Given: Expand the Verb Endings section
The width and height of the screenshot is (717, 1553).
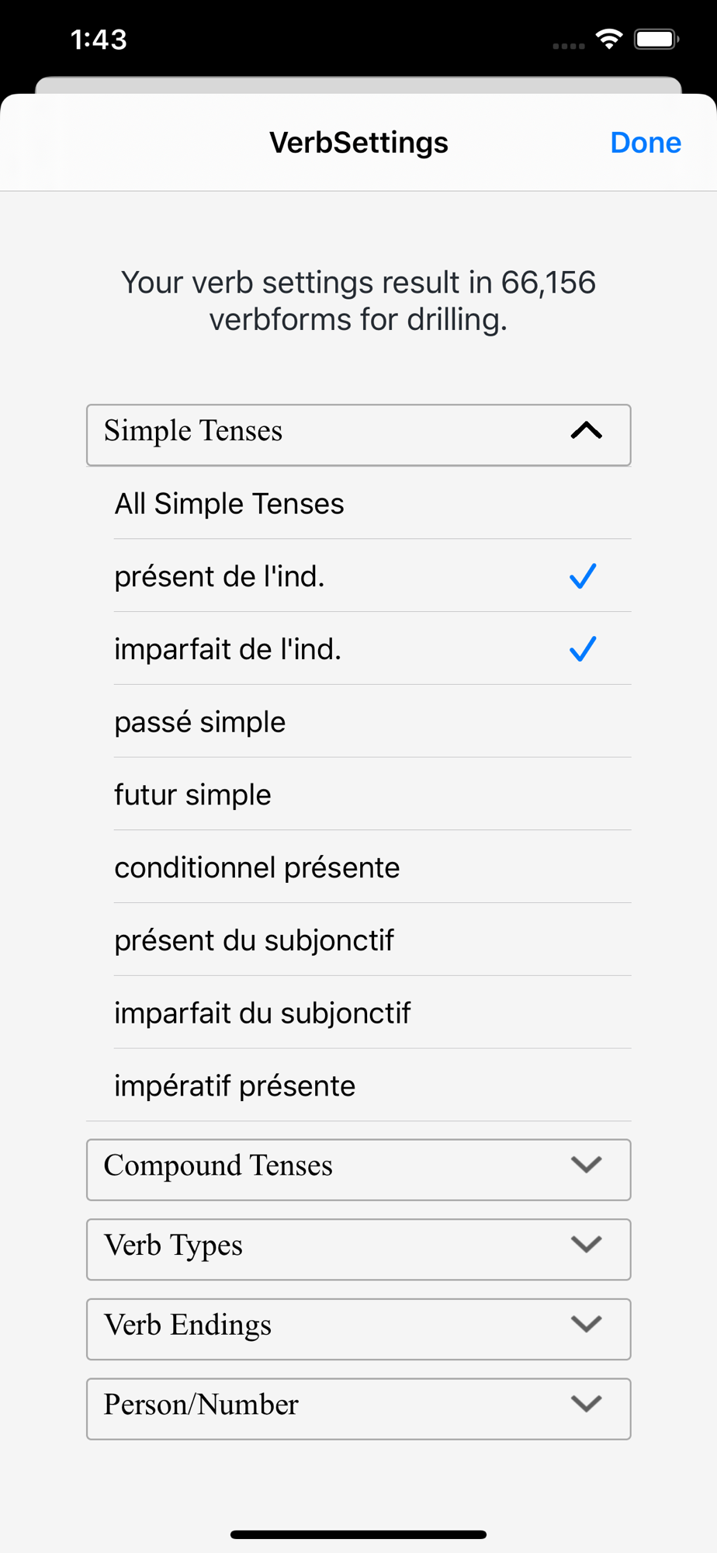Looking at the screenshot, I should tap(358, 1329).
